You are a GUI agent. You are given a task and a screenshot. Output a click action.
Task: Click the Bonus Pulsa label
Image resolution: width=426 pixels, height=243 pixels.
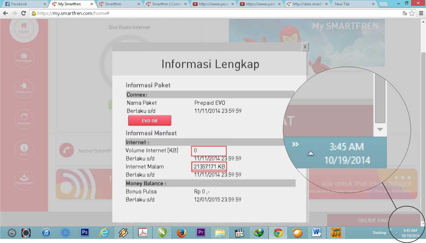pos(141,192)
